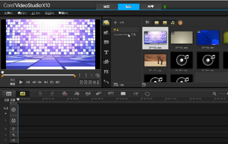Jump to start of preview
The height and width of the screenshot is (144, 228).
pyautogui.click(x=28, y=82)
